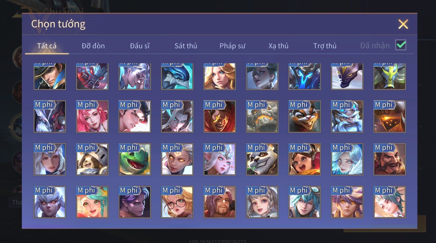436x243 pixels.
Task: Filter heroes by Xạ thủ tab
Action: point(279,46)
